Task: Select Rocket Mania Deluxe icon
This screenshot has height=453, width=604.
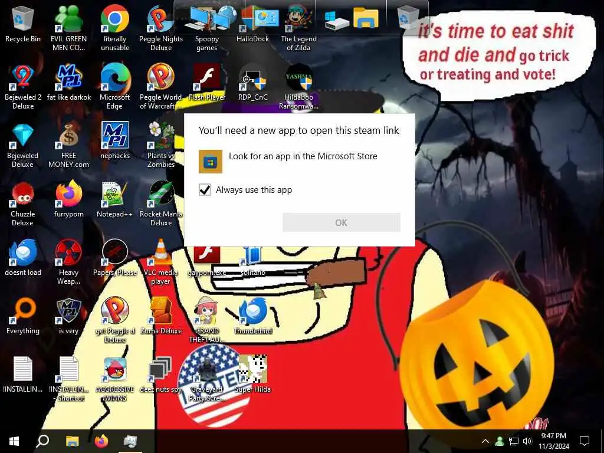Action: pyautogui.click(x=161, y=193)
